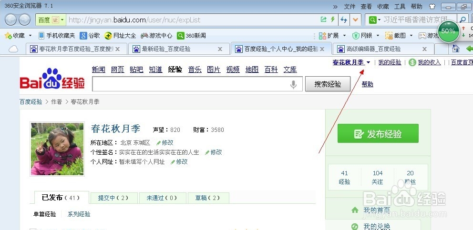Screen dimensions: 473x230
Task: Click 修改 next to 所在地区
Action: (165, 142)
